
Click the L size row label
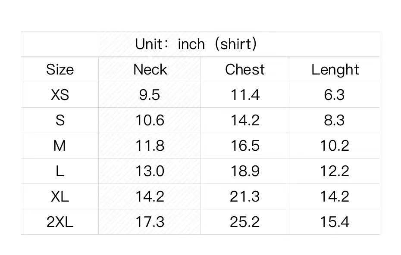tap(60, 171)
